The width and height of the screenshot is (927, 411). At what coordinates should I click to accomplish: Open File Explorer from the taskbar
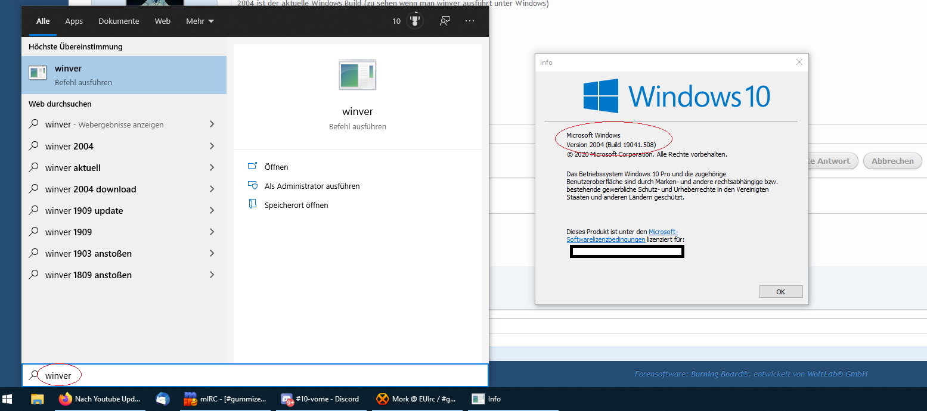pos(38,399)
